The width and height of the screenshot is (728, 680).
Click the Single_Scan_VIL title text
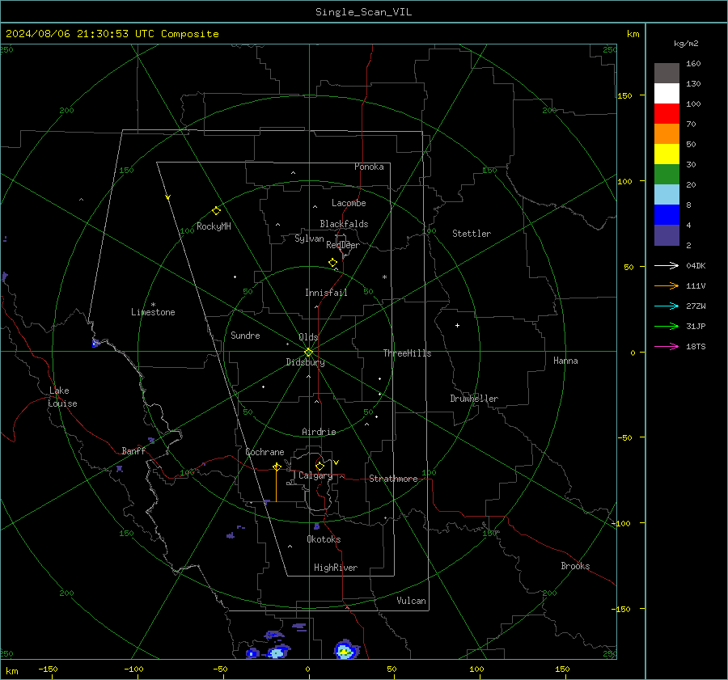pyautogui.click(x=363, y=12)
